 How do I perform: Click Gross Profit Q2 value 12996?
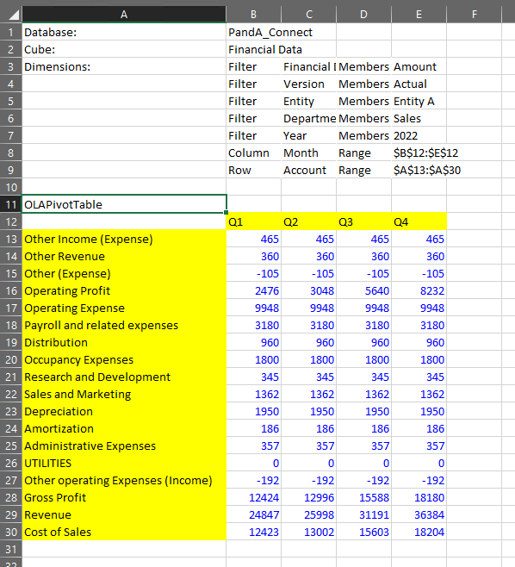(309, 497)
